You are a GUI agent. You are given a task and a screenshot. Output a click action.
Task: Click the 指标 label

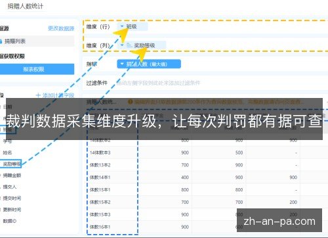(x=91, y=64)
